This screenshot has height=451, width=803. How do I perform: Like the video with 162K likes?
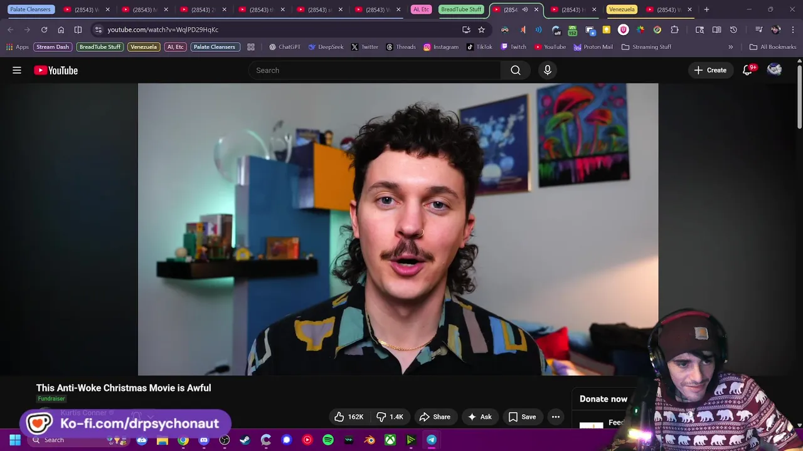tap(349, 417)
